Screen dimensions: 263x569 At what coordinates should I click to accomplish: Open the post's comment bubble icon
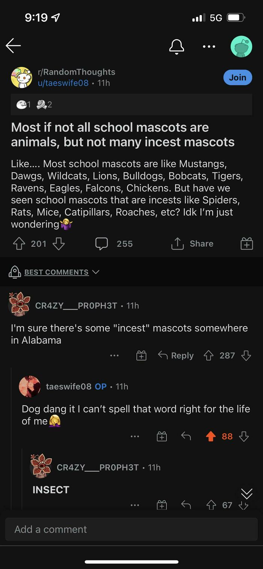tap(101, 244)
